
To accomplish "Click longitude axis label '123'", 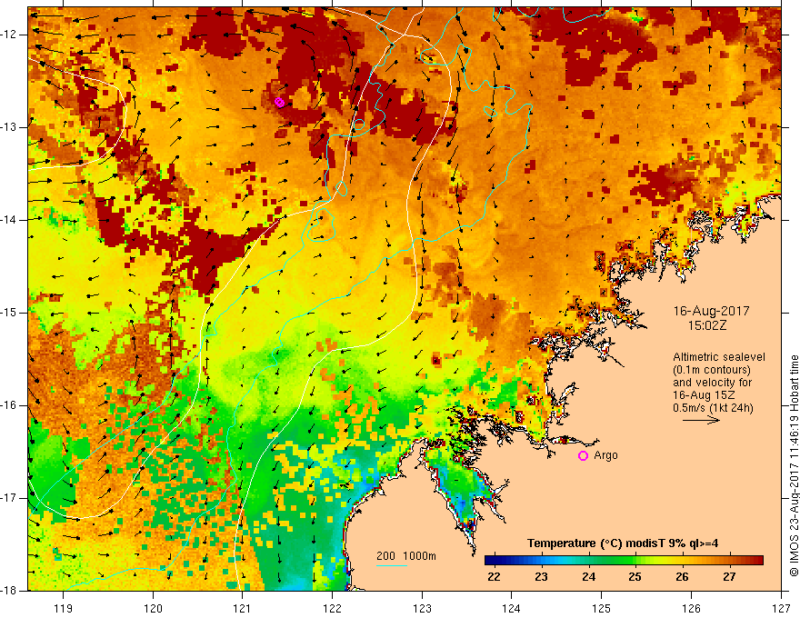I will point(422,608).
